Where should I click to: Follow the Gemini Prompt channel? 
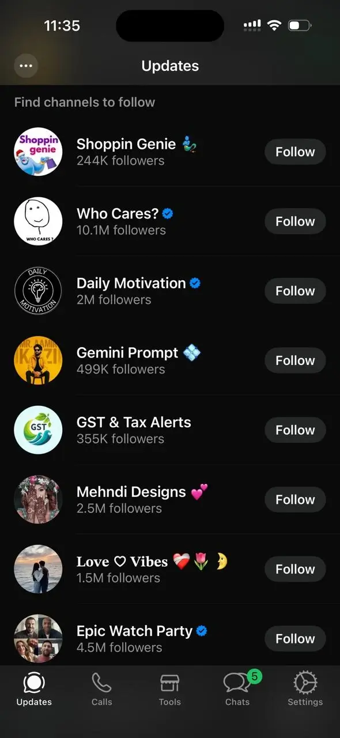[294, 360]
